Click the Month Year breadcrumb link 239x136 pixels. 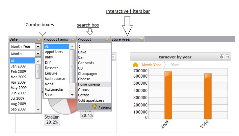152,65
